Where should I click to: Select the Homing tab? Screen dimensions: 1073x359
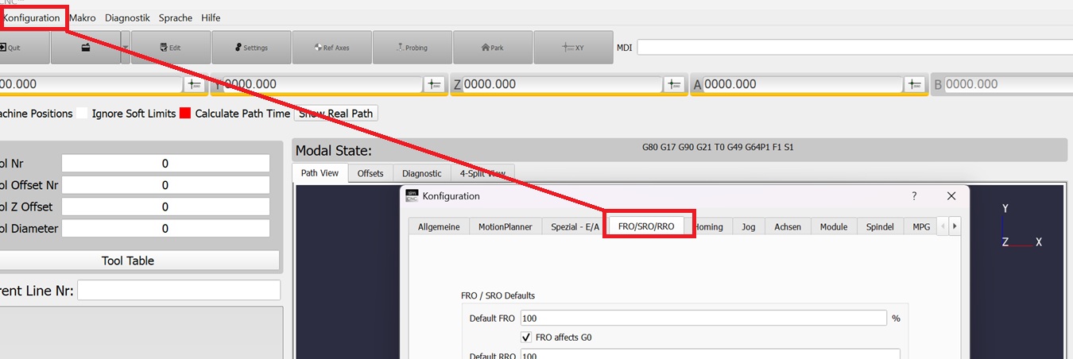click(708, 226)
